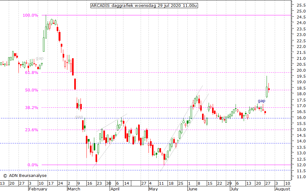
Task: Click the grey gap label near March
Action: (79, 117)
